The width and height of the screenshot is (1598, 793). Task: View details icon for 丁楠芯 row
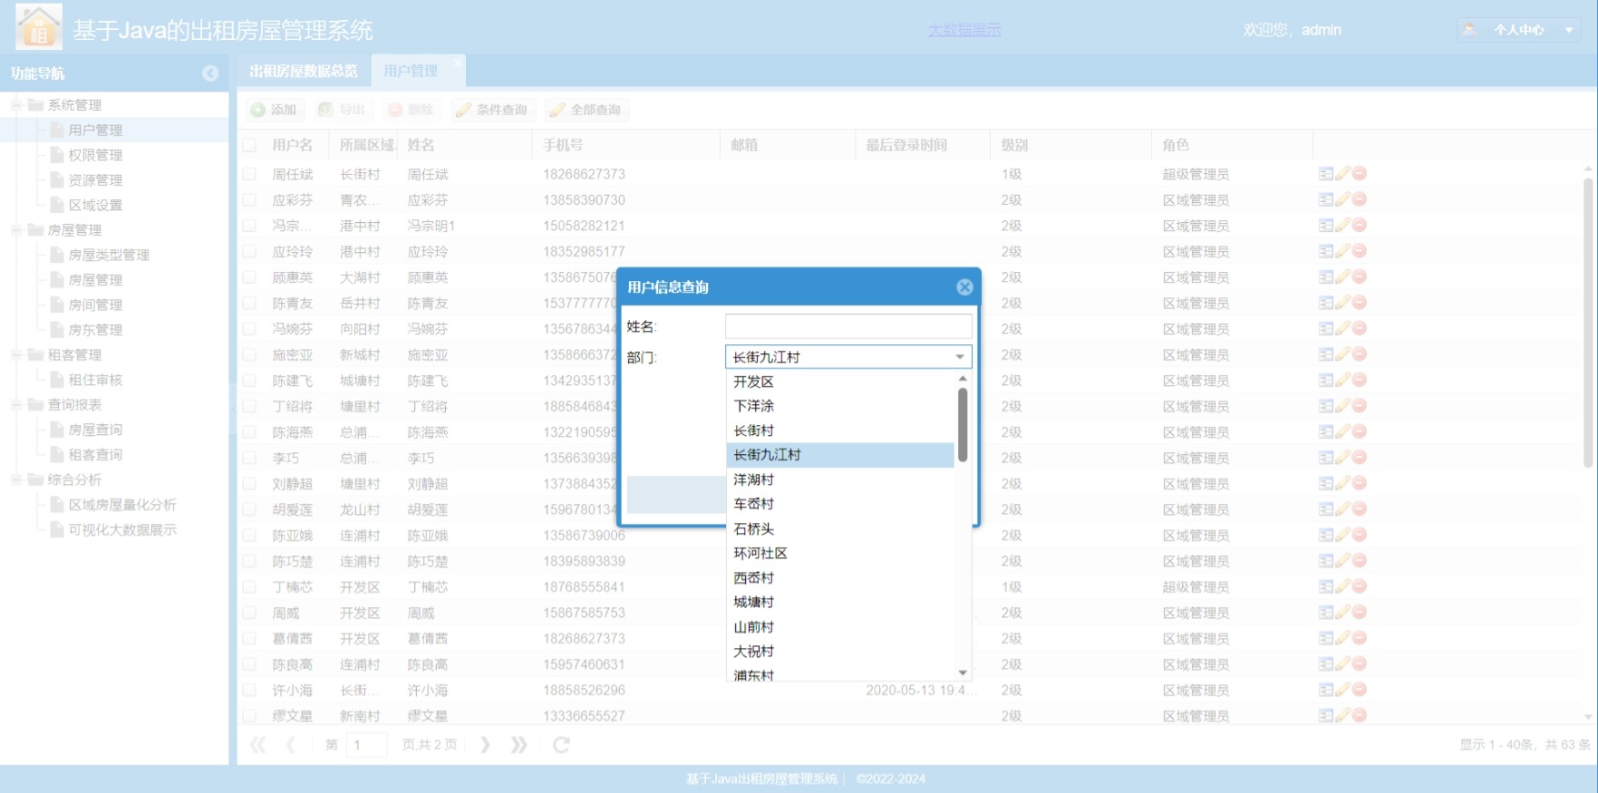(x=1326, y=586)
